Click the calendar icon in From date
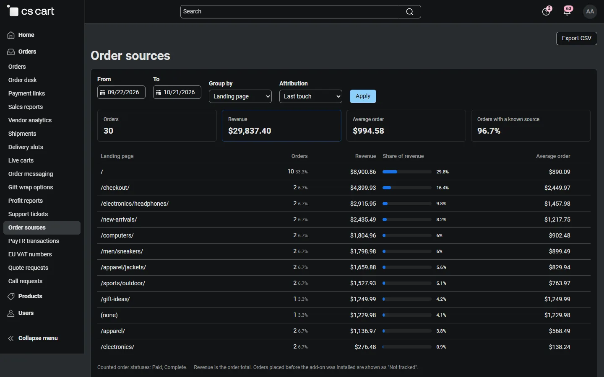 point(102,93)
